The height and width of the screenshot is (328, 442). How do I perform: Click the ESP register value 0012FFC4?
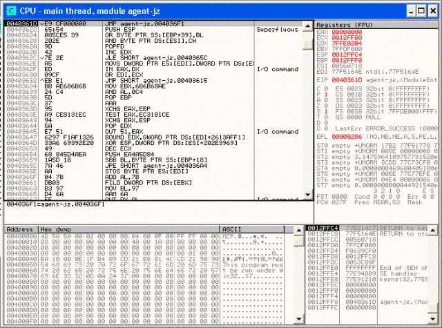pyautogui.click(x=347, y=55)
